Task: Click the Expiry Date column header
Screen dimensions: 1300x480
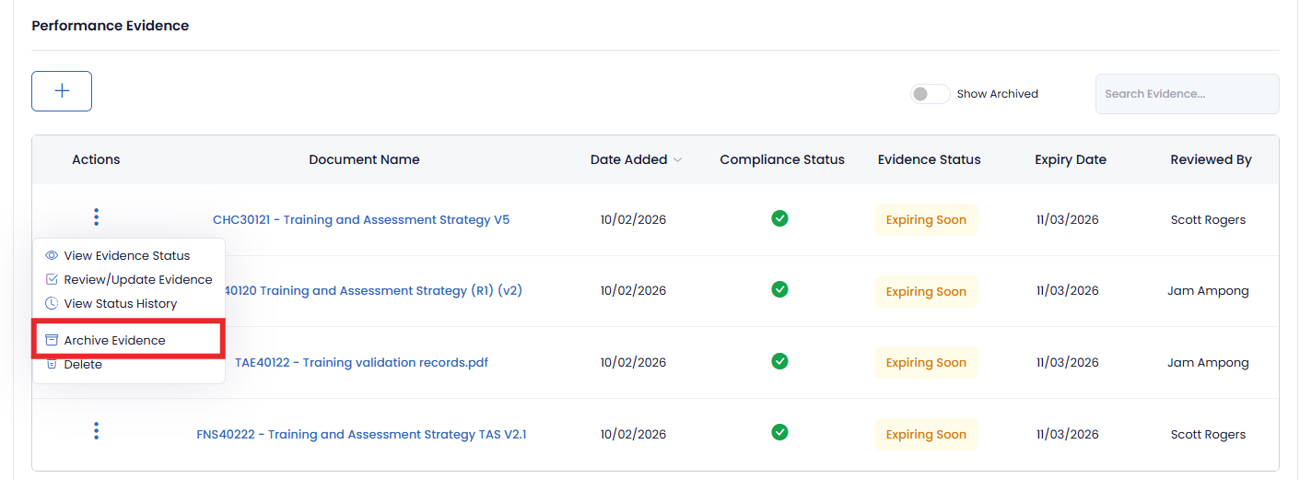Action: coord(1070,160)
